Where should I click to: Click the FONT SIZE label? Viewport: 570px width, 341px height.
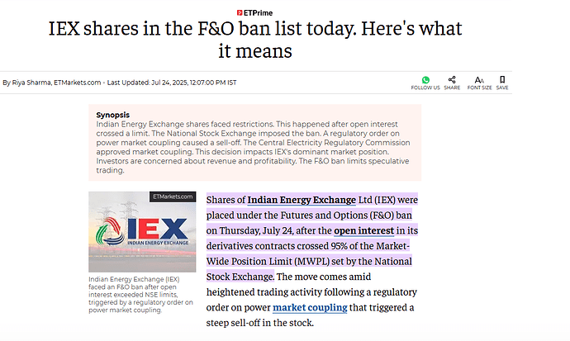[480, 88]
